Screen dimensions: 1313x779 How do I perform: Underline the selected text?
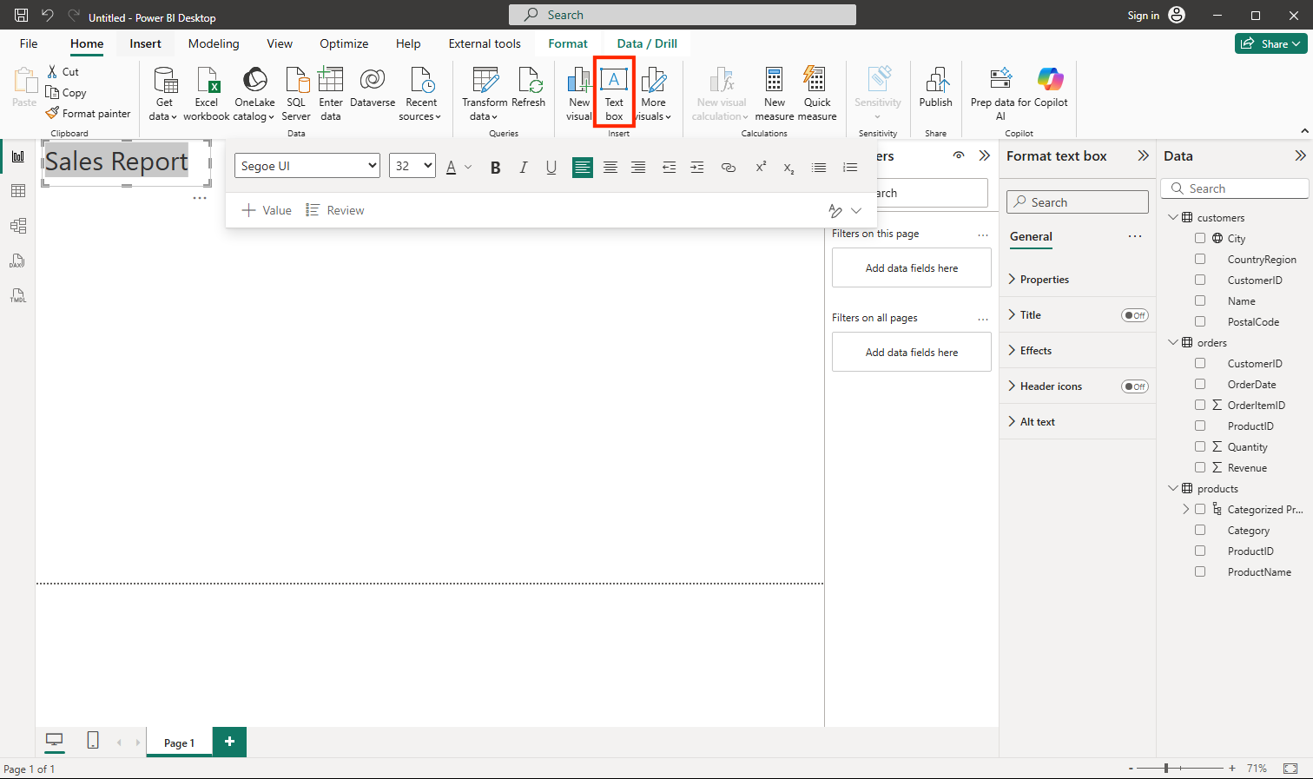point(551,168)
